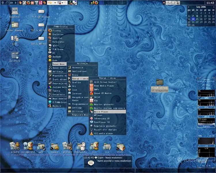Click the diamond icon at the panel's left end
216x173 pixels.
click(3, 3)
